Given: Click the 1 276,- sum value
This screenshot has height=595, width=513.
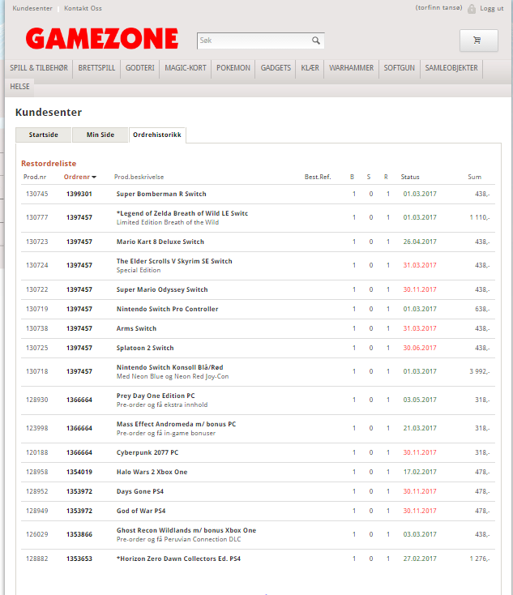Looking at the screenshot, I should point(480,559).
